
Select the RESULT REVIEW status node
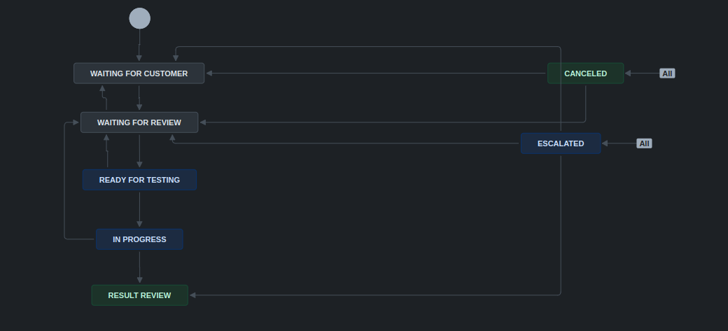click(139, 295)
